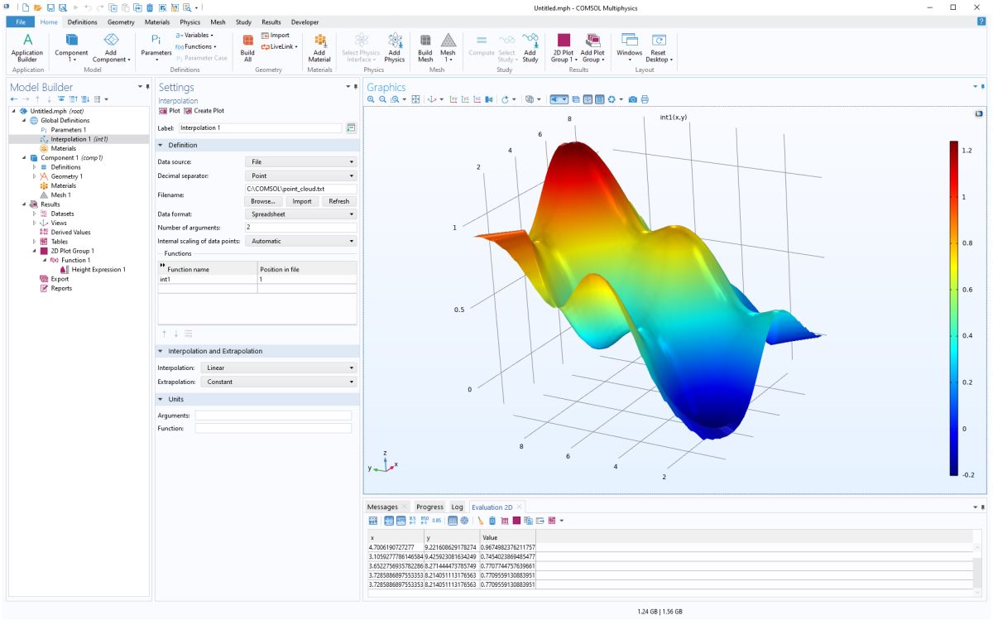The height and width of the screenshot is (620, 993).
Task: Select the YZ view icon in Graphics
Action: coord(466,99)
